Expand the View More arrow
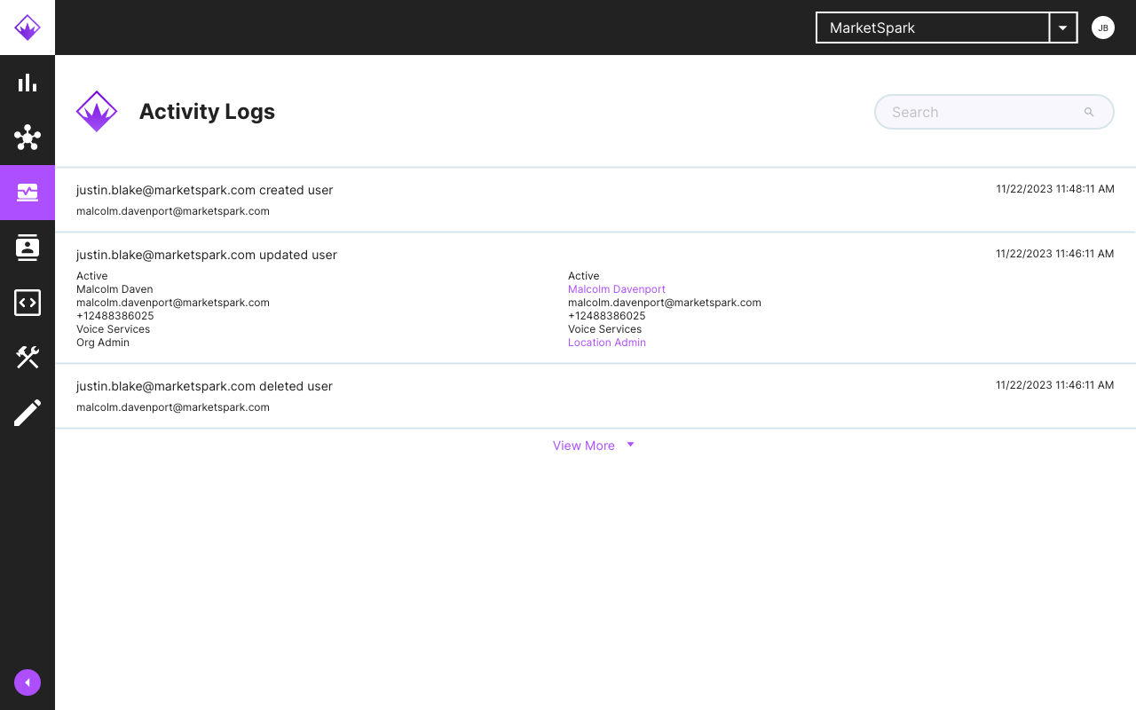This screenshot has width=1136, height=710. [x=630, y=445]
